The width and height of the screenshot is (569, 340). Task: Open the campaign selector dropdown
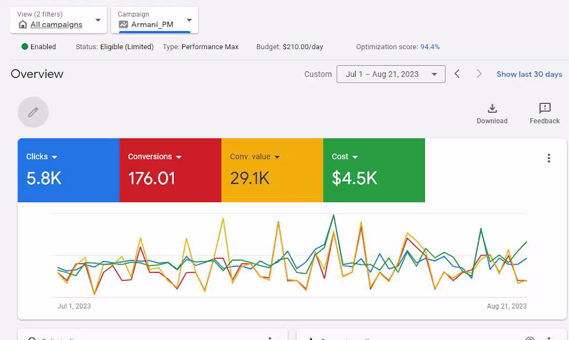tap(189, 21)
